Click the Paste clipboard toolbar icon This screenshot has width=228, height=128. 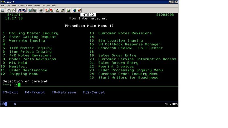pos(13,10)
